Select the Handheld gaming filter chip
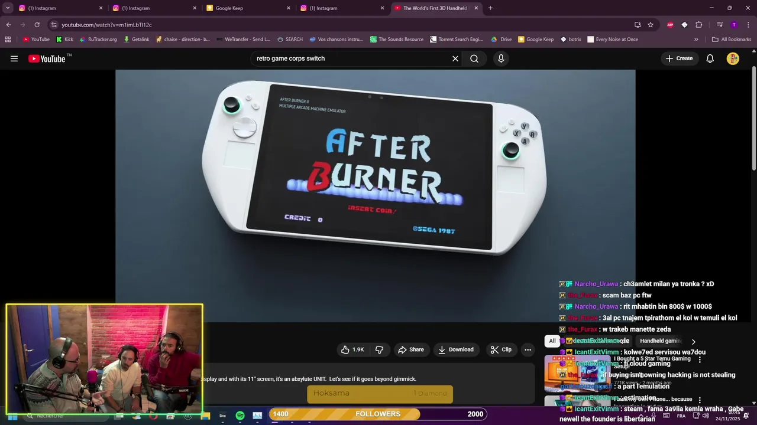 click(x=660, y=341)
